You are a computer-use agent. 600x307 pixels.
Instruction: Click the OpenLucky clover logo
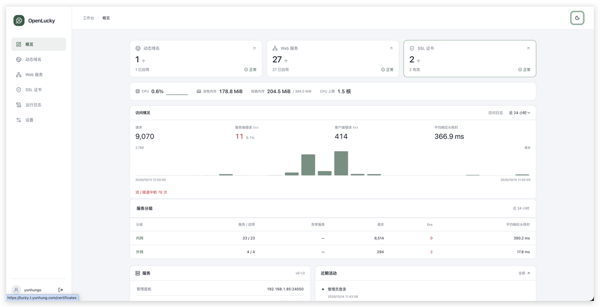(19, 21)
